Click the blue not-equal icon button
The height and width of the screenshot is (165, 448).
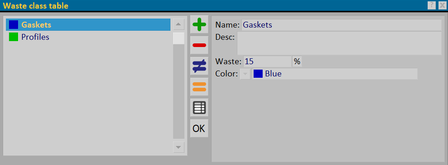[199, 66]
